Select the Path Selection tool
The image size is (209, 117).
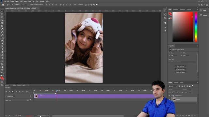[2, 61]
